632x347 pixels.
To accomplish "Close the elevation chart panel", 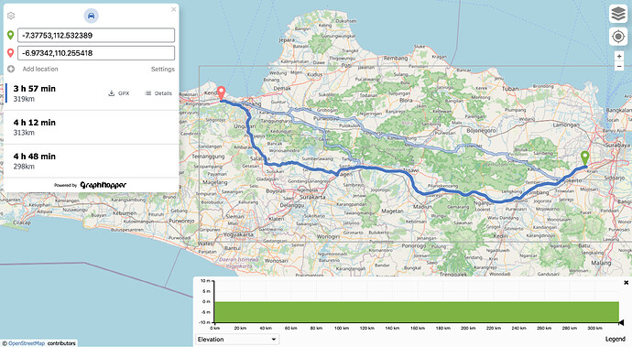I will tap(626, 283).
